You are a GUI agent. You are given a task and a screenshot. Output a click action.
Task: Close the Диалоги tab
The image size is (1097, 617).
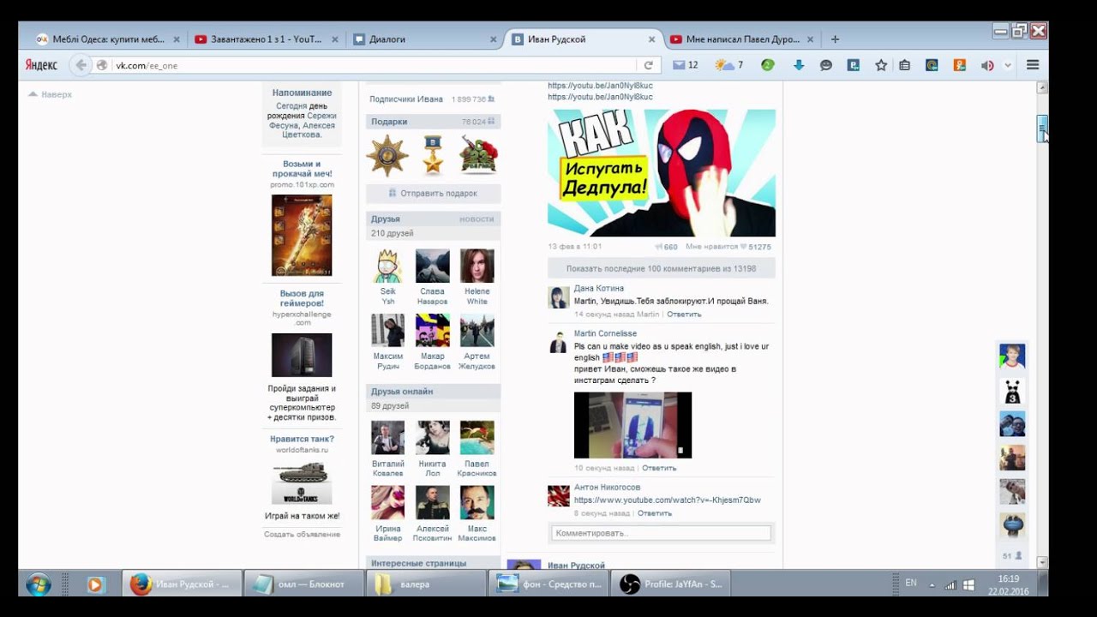pos(493,39)
